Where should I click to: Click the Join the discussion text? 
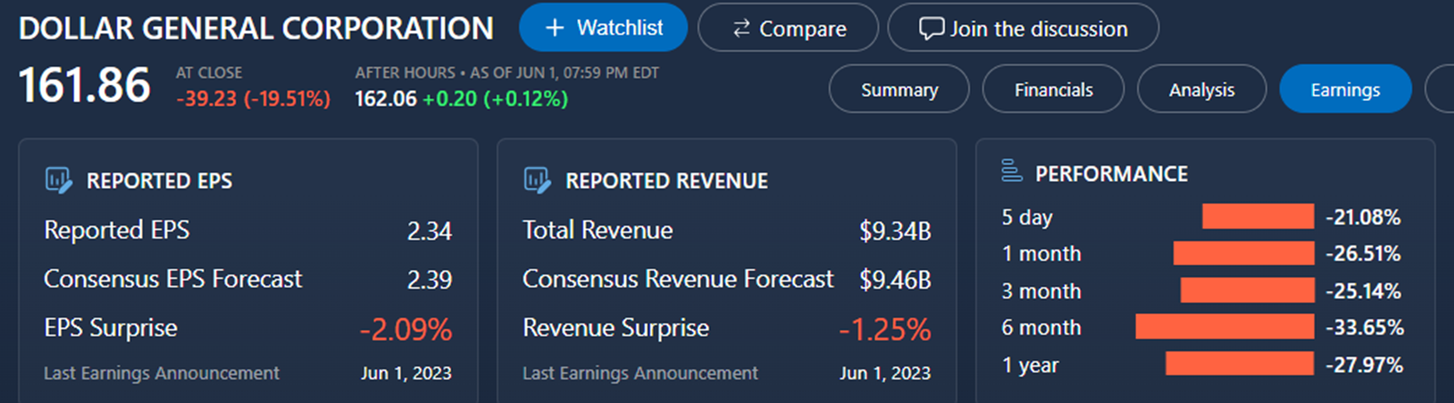pyautogui.click(x=1039, y=29)
